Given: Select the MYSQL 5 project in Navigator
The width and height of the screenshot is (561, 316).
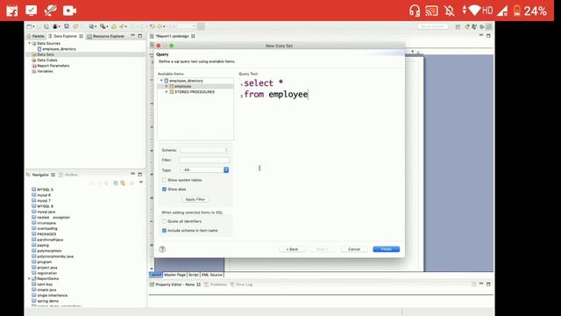Looking at the screenshot, I should tap(45, 190).
